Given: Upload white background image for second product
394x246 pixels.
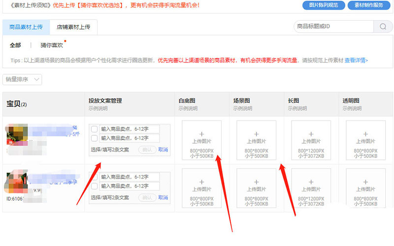Looking at the screenshot, I should coord(201,188).
